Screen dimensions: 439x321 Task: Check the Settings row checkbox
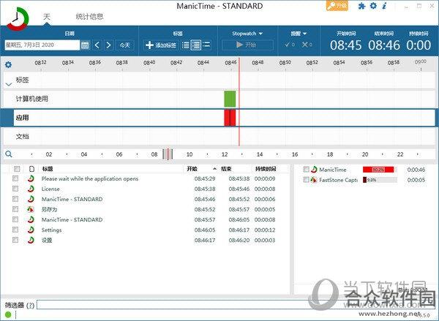pos(15,230)
